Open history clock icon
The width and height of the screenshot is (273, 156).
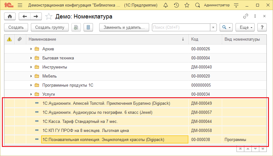click(176, 5)
